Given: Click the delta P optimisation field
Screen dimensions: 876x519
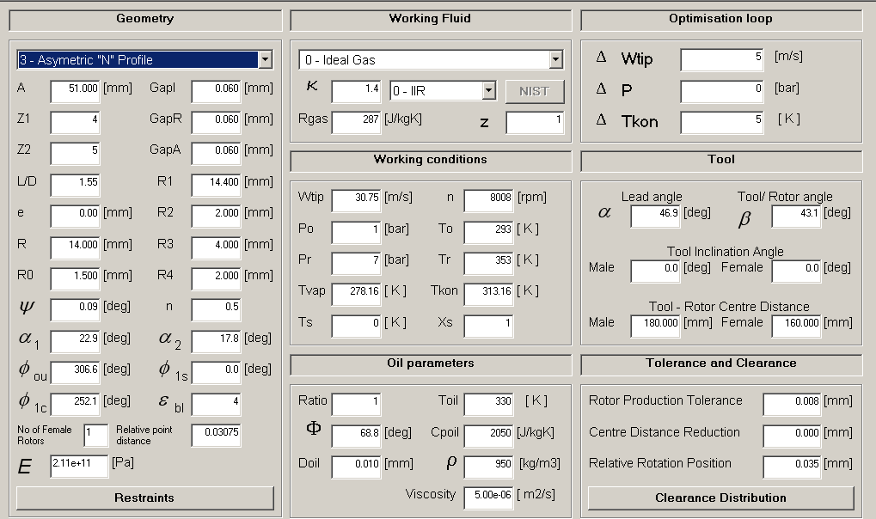Looking at the screenshot, I should pos(722,92).
